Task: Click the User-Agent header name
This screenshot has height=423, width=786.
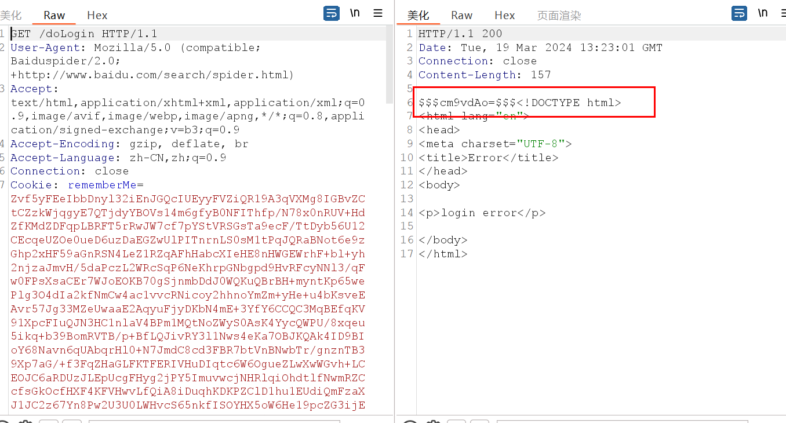Action: pos(46,48)
